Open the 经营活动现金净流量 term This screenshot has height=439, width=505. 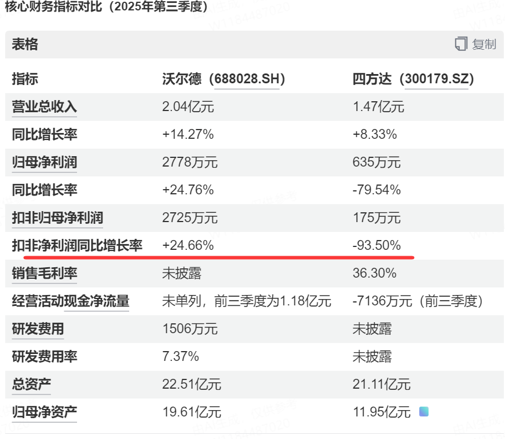(71, 301)
